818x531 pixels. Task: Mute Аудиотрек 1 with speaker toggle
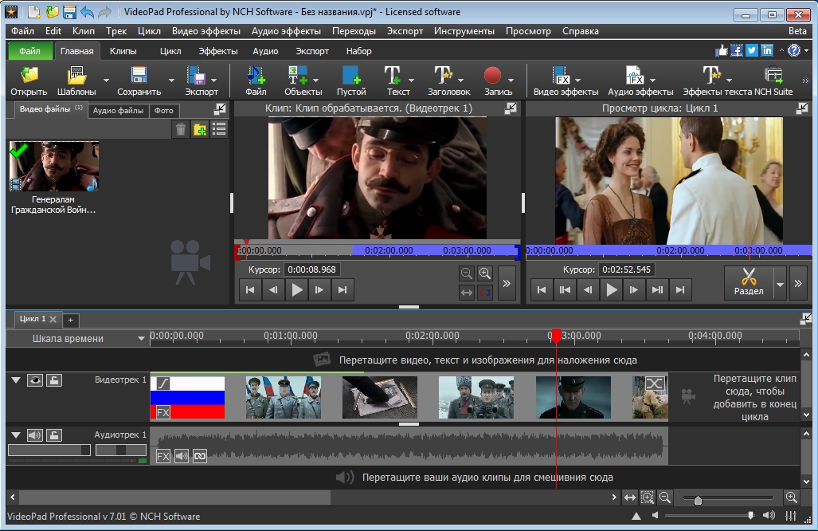coord(35,435)
